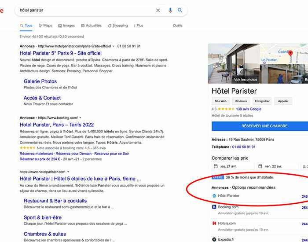This screenshot has height=242, width=308.
Task: Click the RÉSERVER UNE CHAMBRE button
Action: tap(258, 126)
